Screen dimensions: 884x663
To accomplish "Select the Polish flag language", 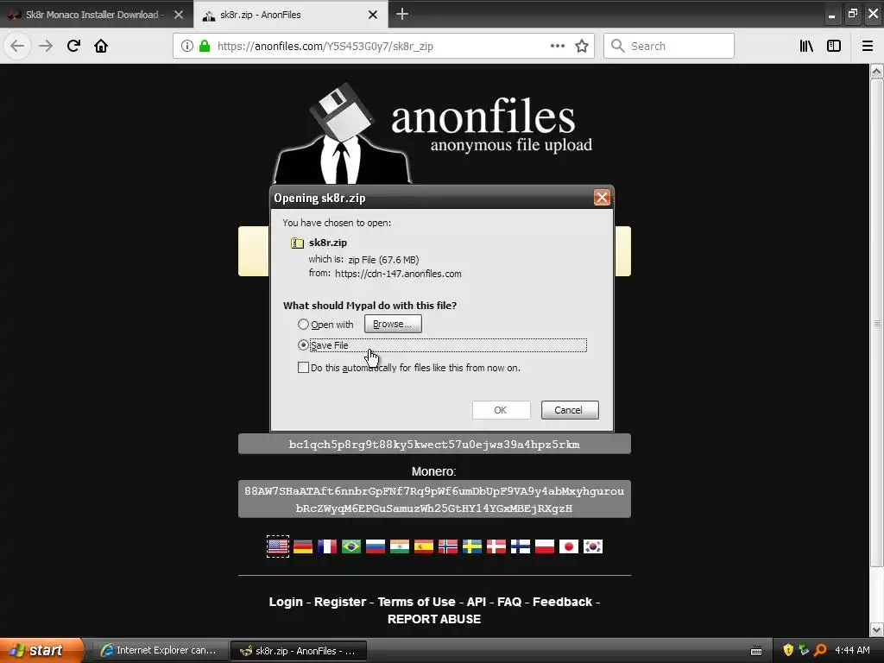I will tap(545, 546).
